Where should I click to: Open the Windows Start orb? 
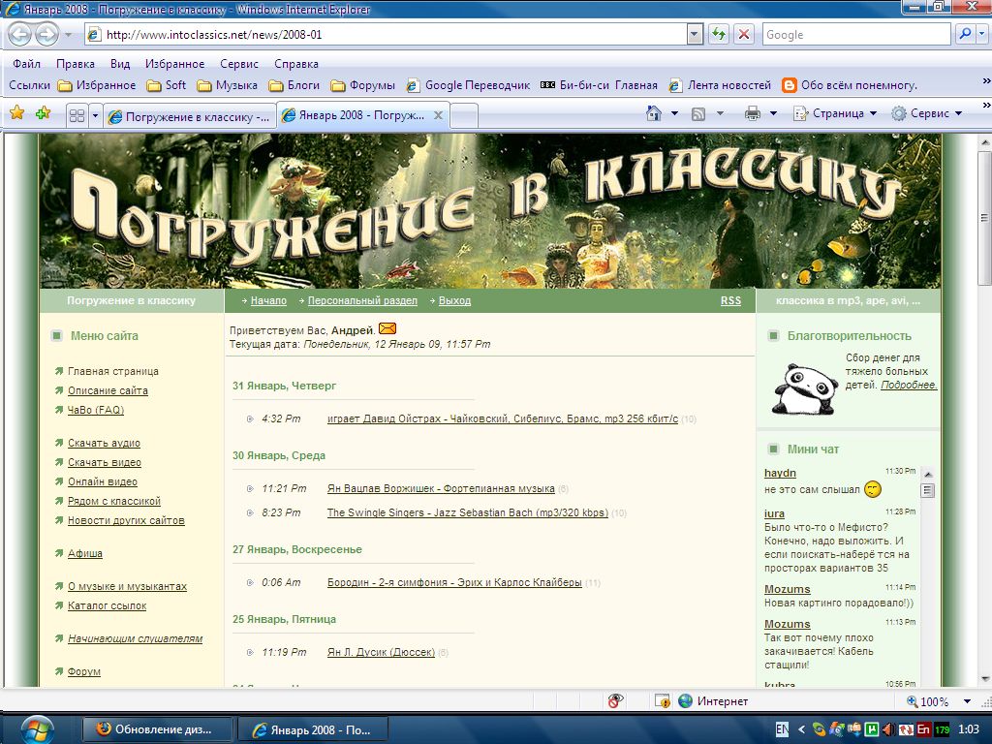tap(37, 728)
